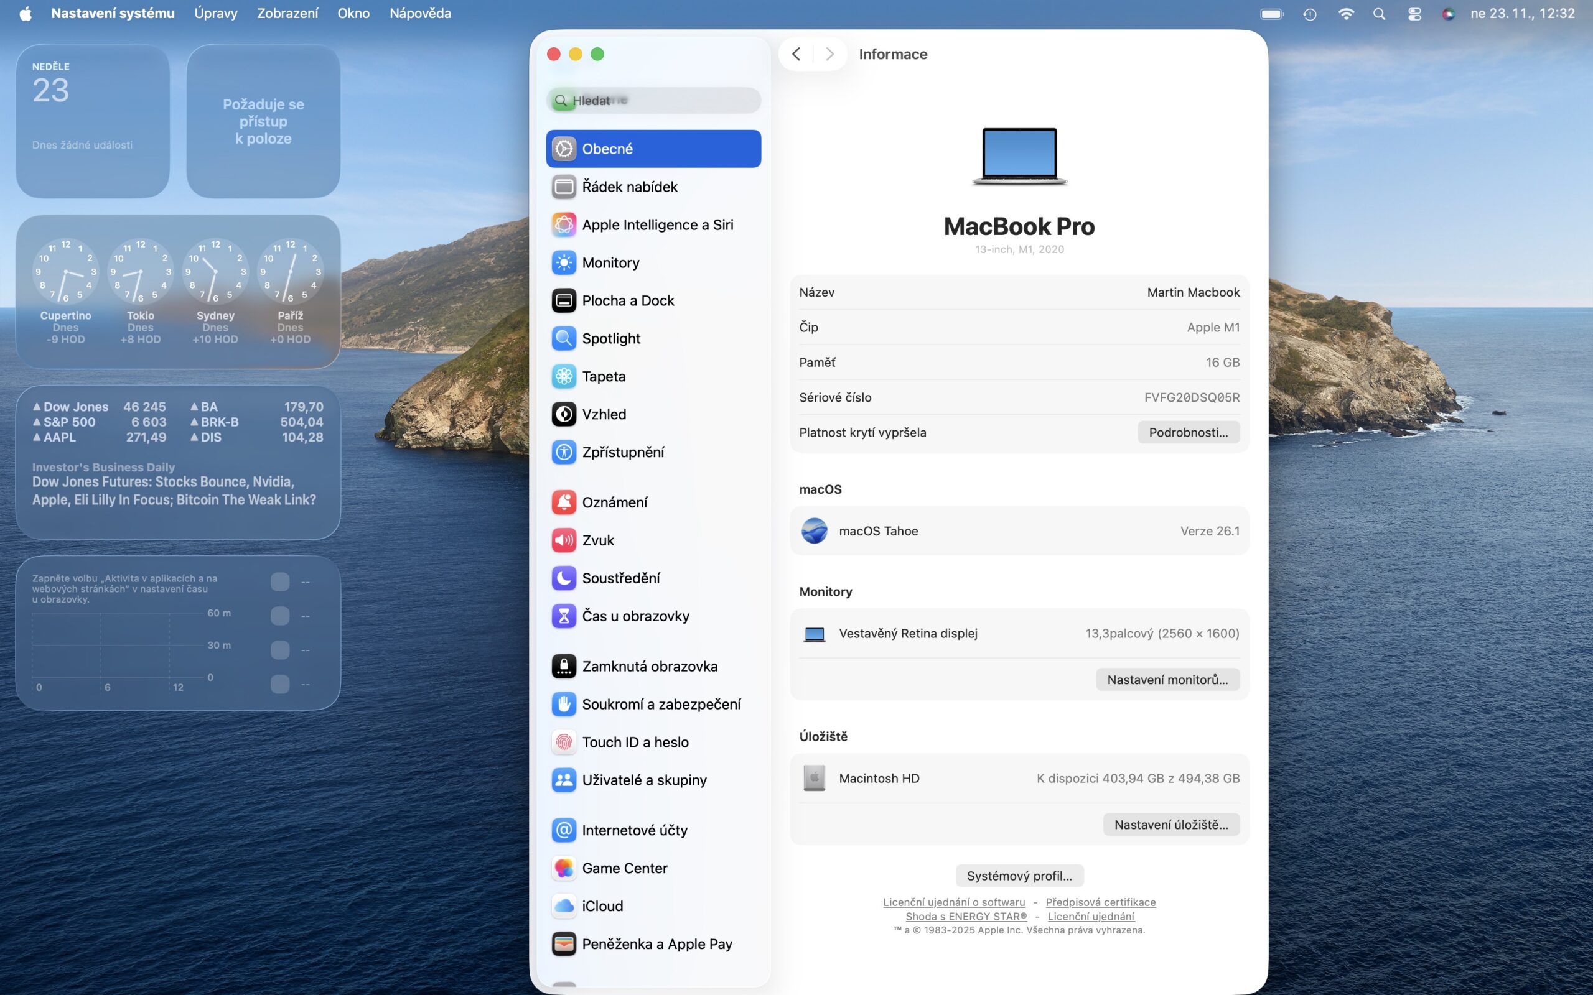Go back with the left chevron
1593x995 pixels.
point(796,54)
